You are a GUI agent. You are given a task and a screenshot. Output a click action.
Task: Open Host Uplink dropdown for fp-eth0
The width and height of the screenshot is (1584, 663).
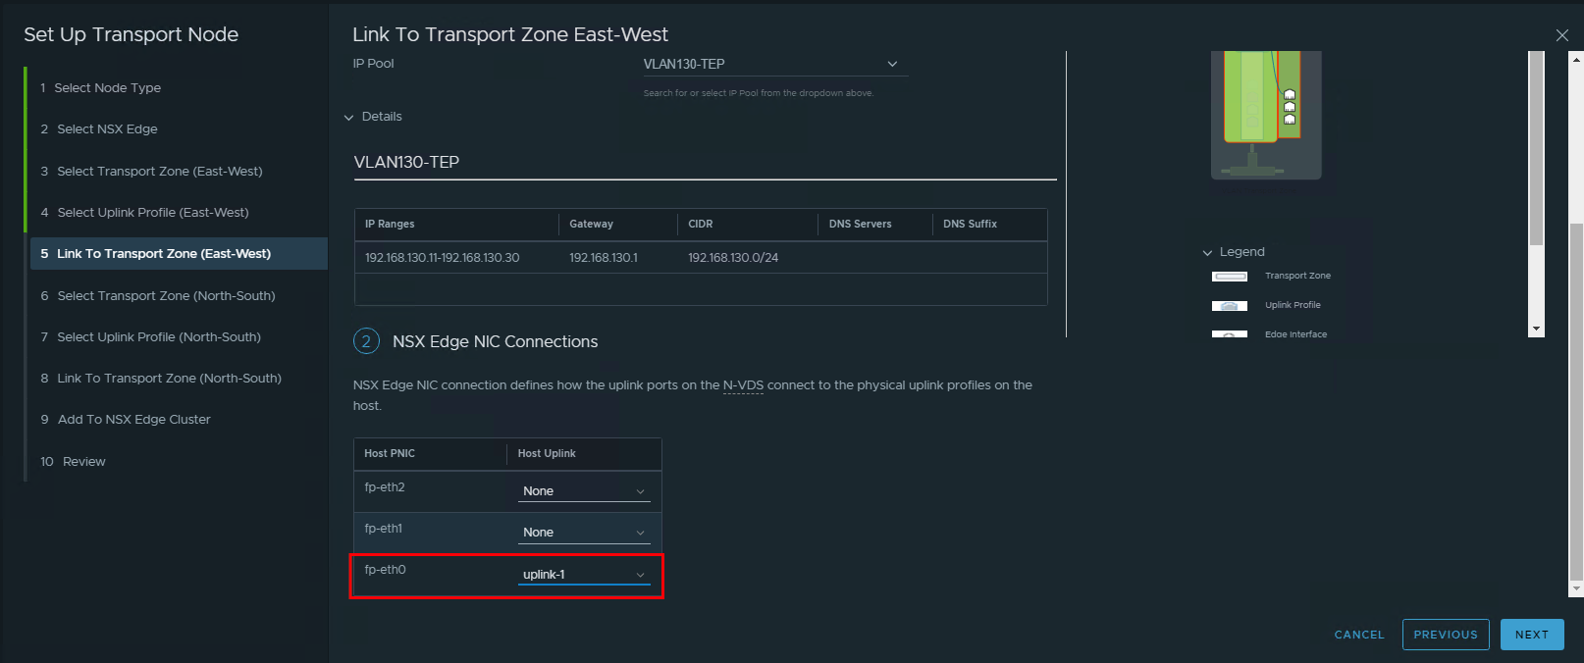pos(584,575)
